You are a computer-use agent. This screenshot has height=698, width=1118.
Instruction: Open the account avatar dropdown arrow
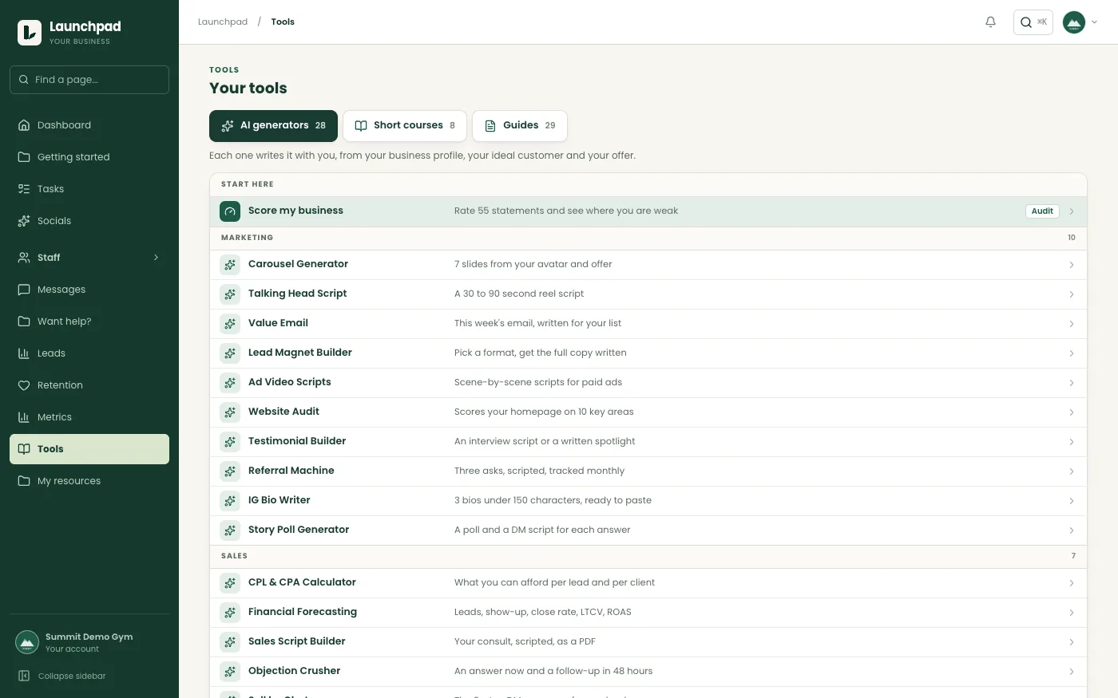pos(1094,22)
